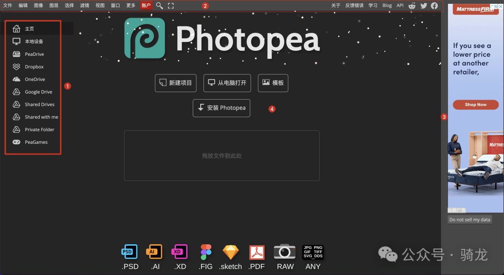Open the 滤镜 menu
This screenshot has height=275, width=504.
pos(84,6)
